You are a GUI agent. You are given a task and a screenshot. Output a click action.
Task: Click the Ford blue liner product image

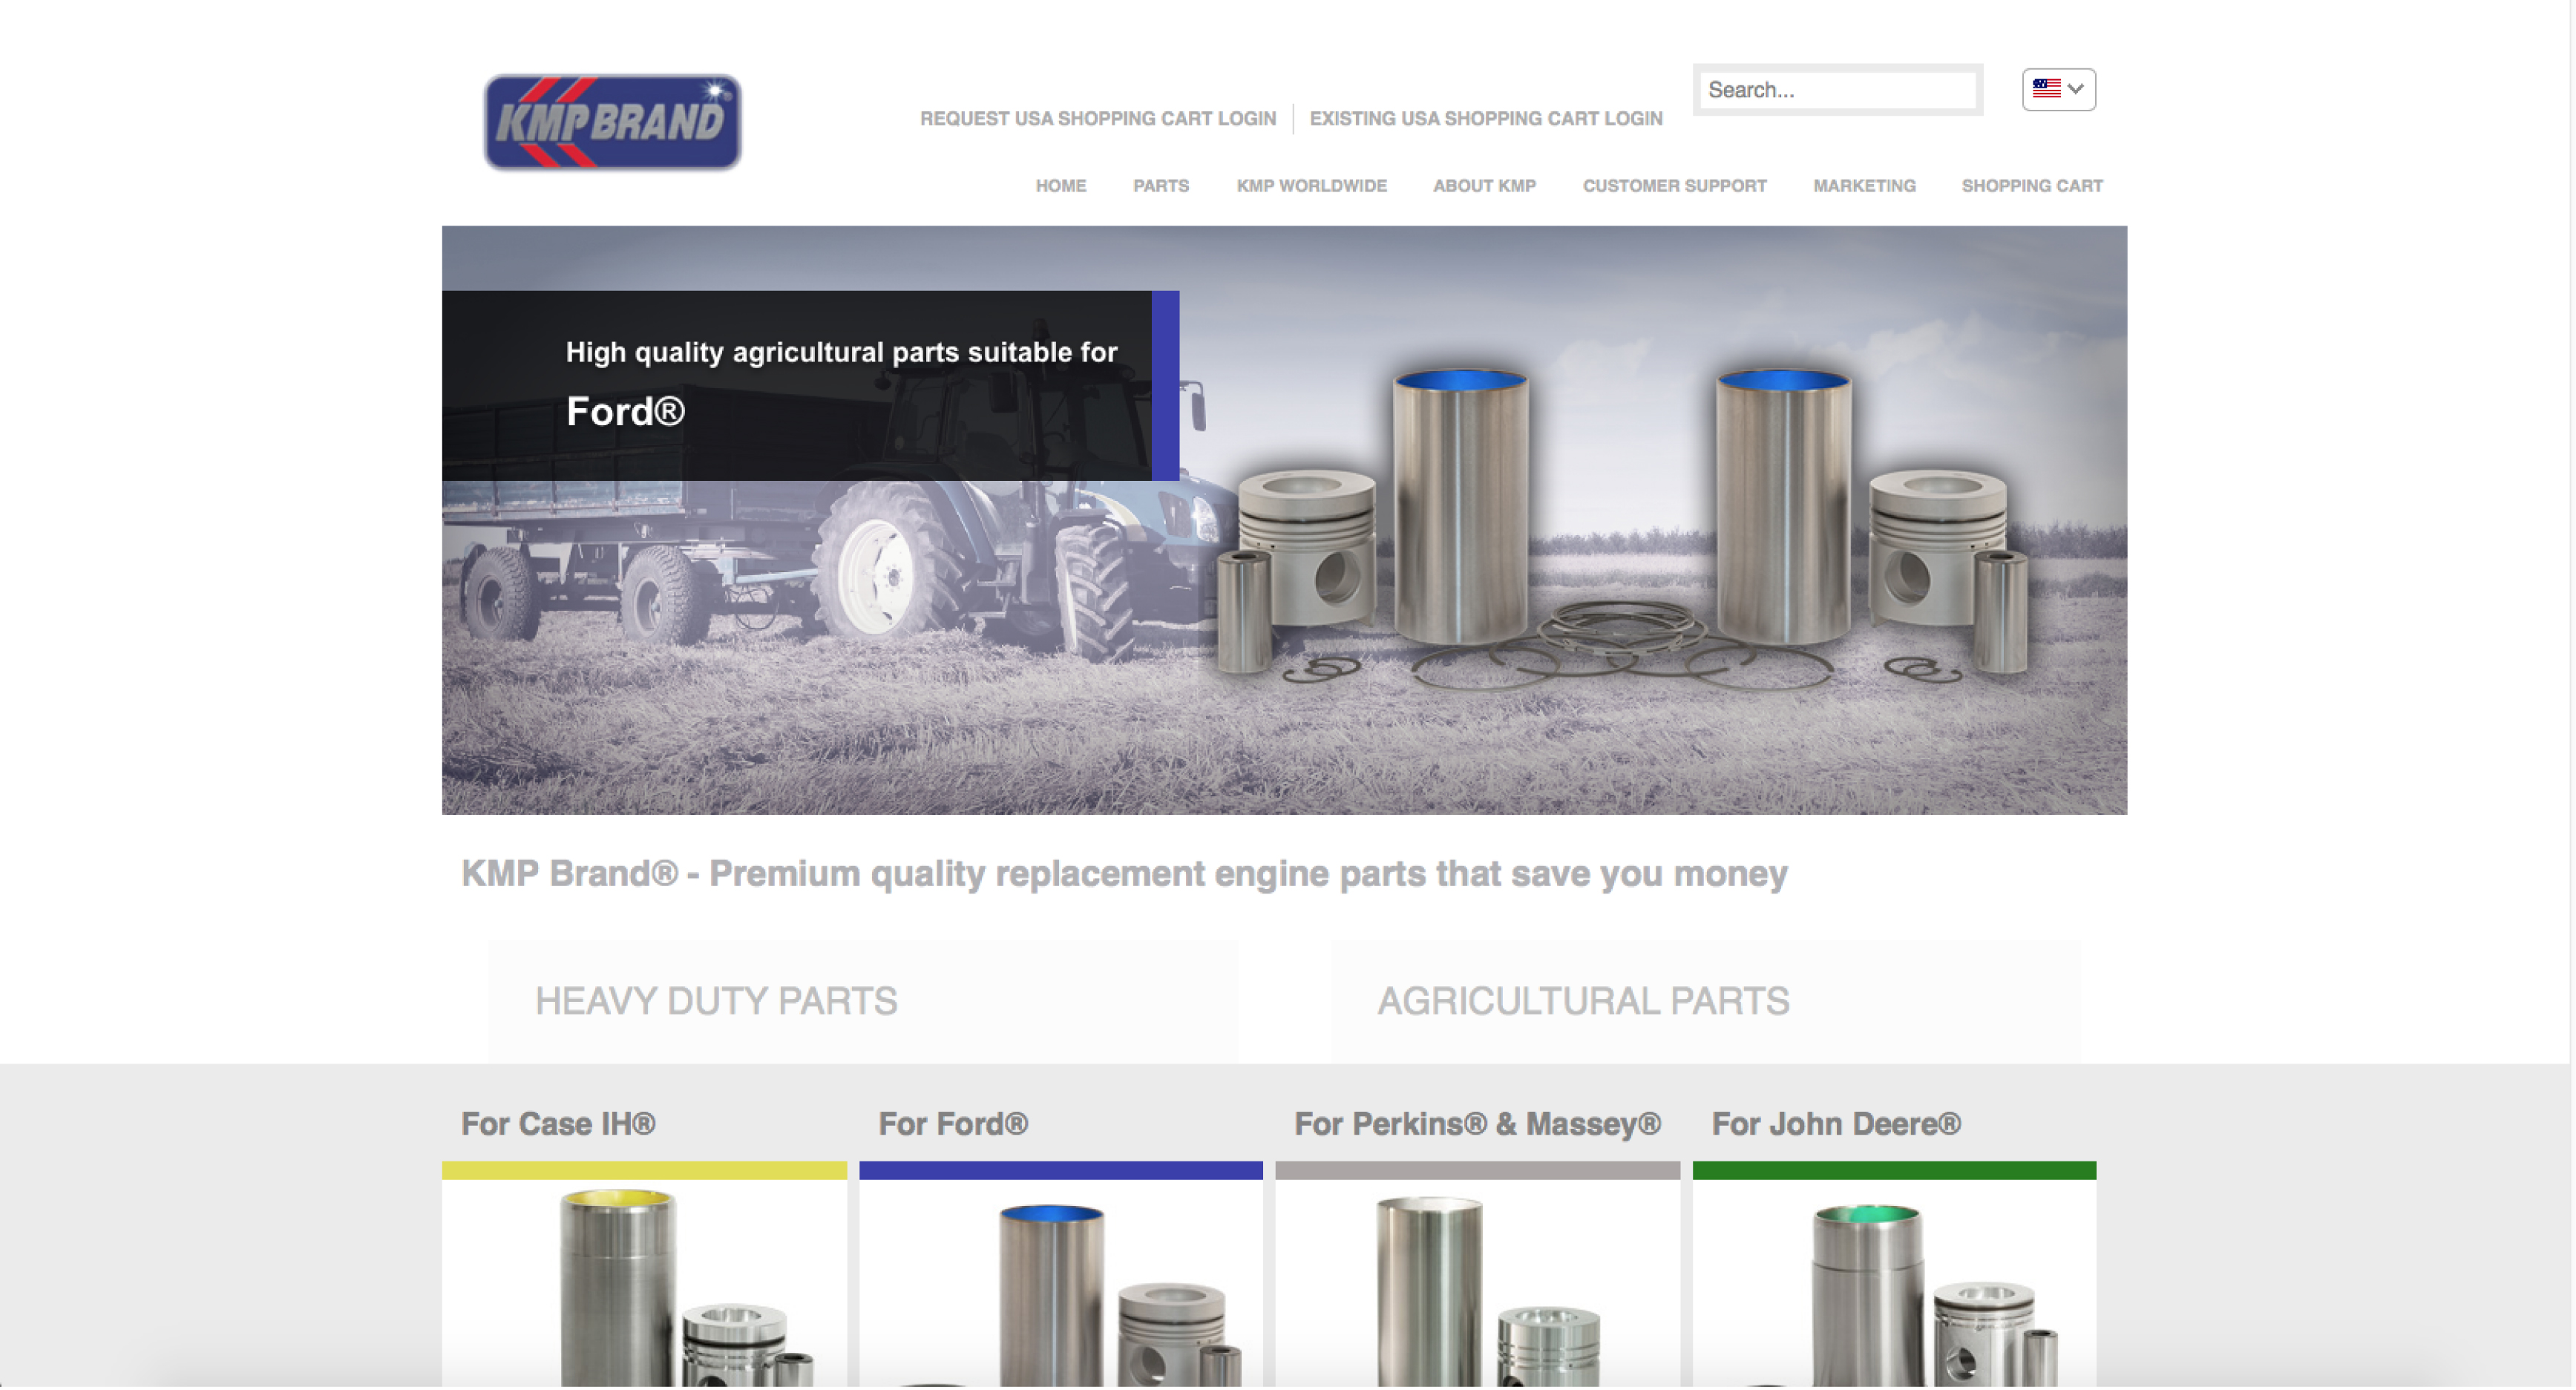click(x=1060, y=1283)
